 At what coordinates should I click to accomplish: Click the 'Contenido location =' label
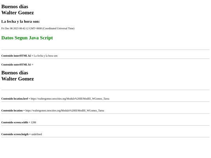point(13,110)
